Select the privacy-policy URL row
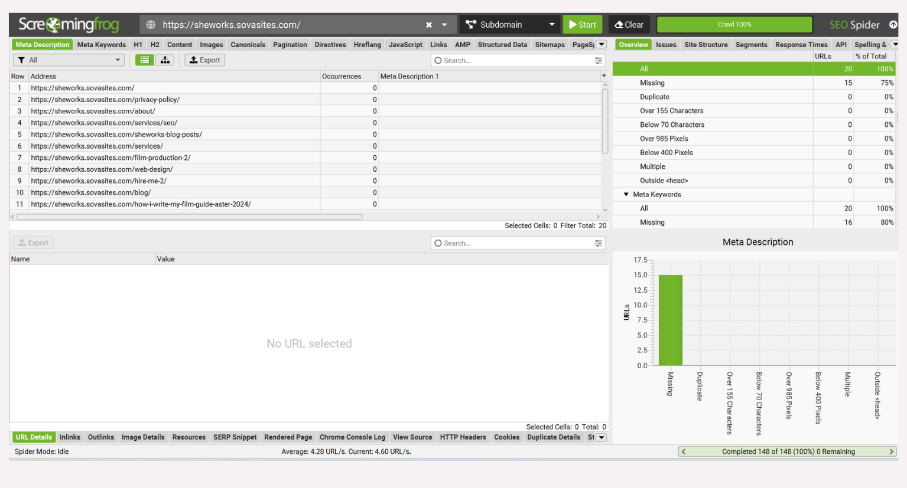Screen dimensions: 907x488 [305, 100]
